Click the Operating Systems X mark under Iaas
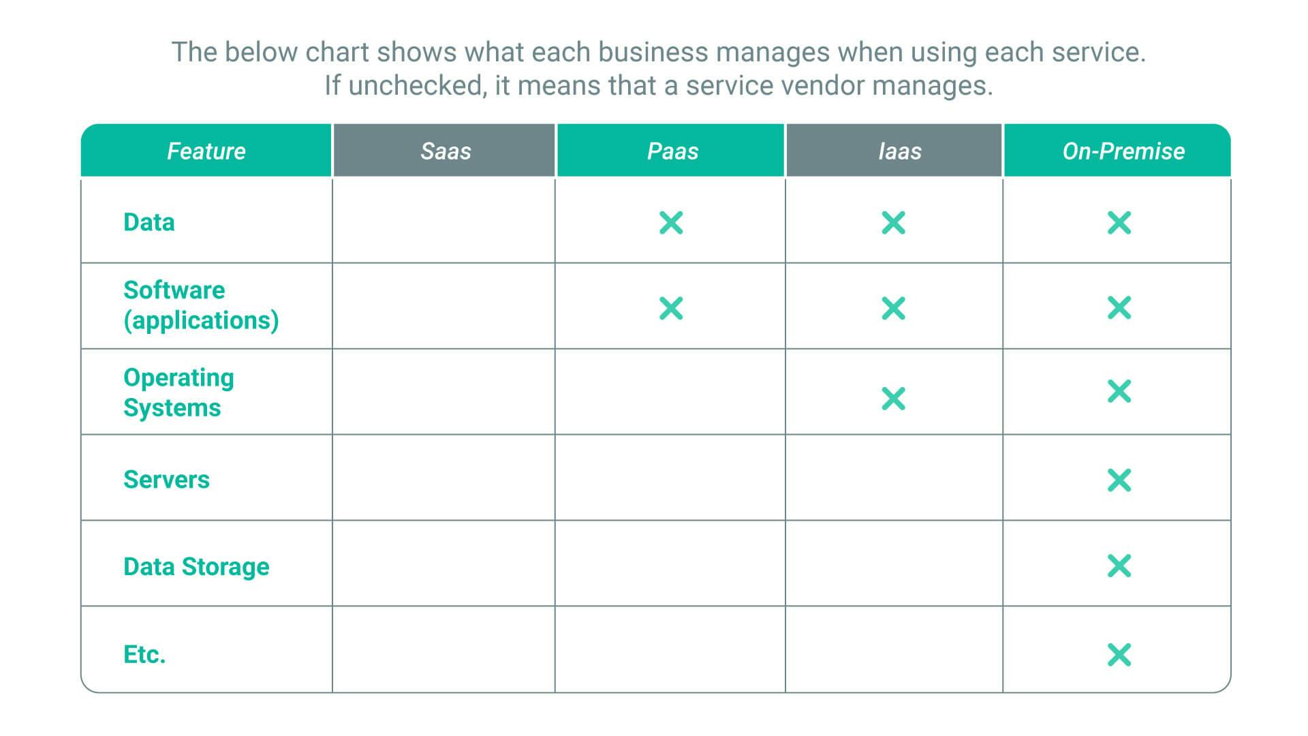Screen dimensions: 1308x736 click(893, 399)
